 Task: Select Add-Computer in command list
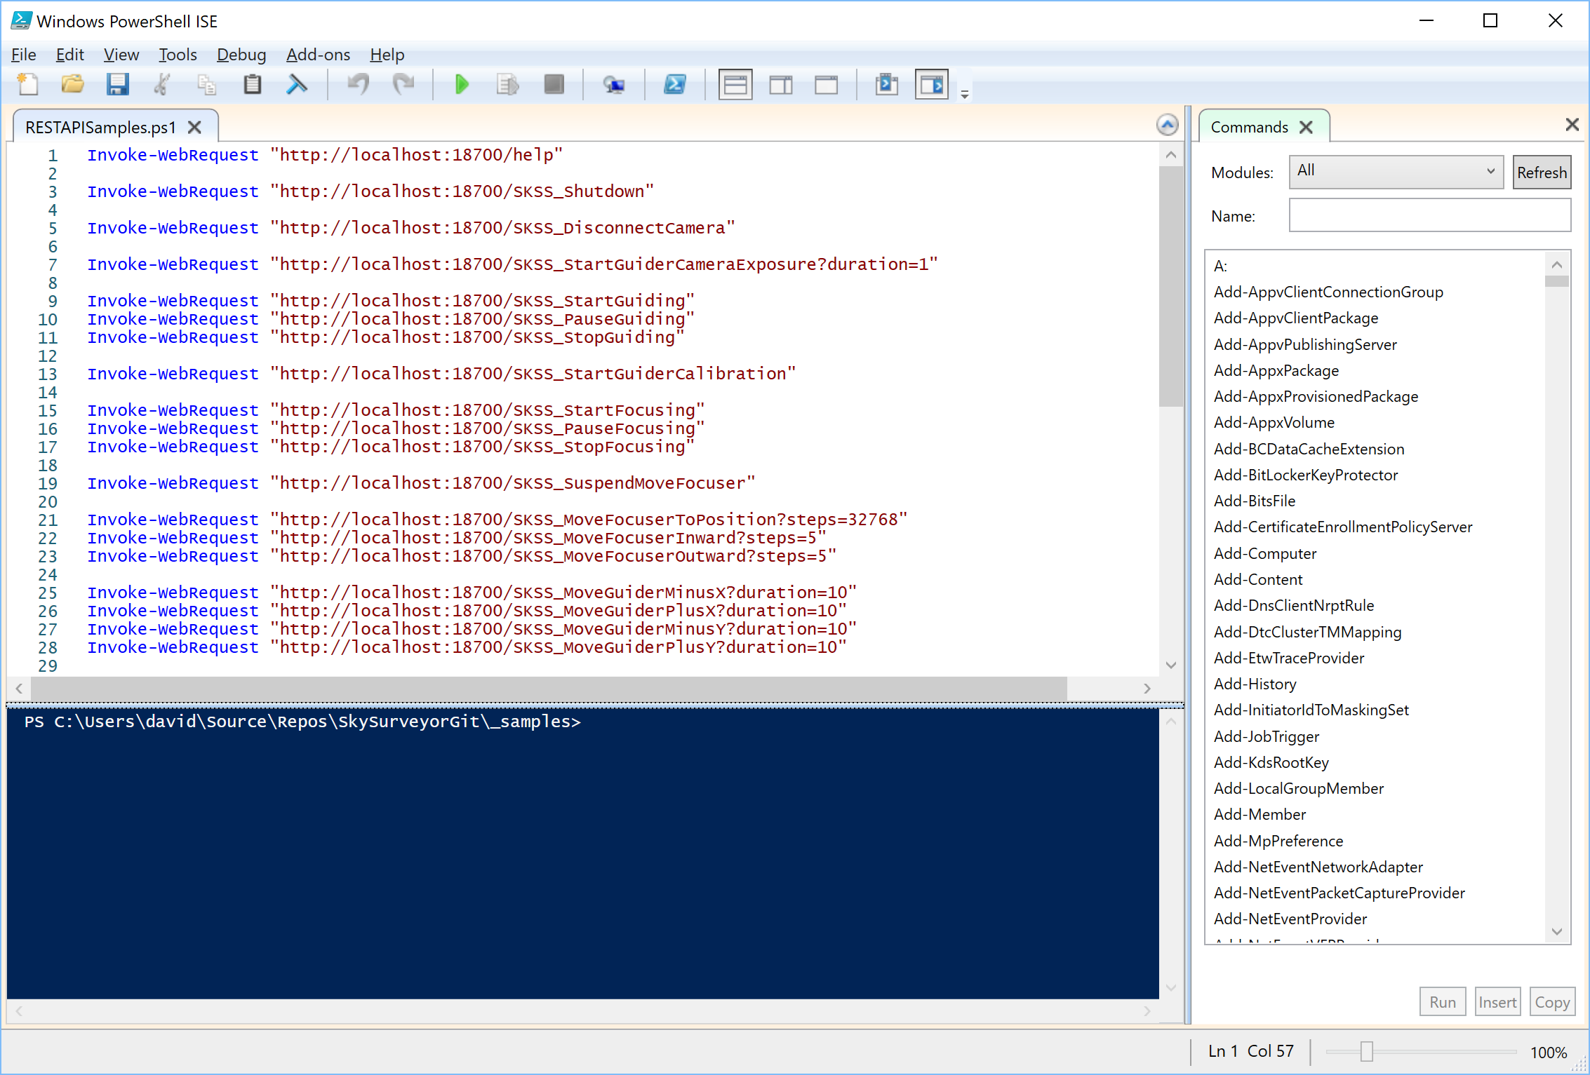pyautogui.click(x=1265, y=554)
